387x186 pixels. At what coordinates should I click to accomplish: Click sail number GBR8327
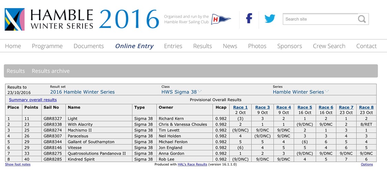tap(53, 119)
